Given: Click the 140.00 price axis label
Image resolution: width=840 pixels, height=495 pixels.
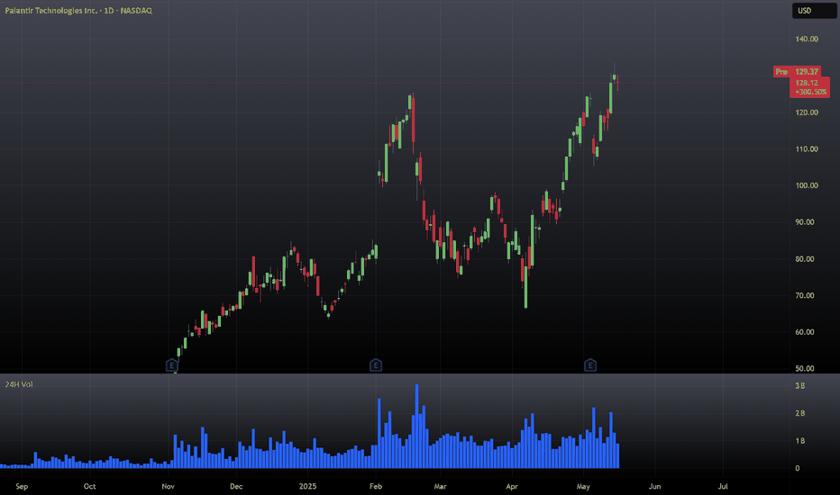Looking at the screenshot, I should tap(807, 39).
